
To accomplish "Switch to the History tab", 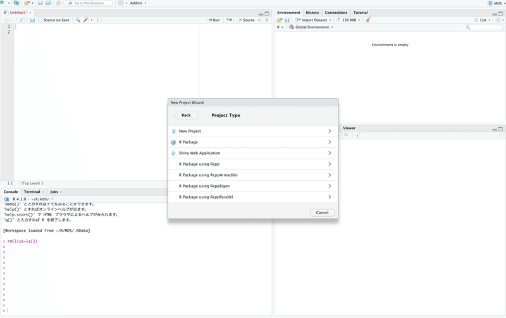I will [x=312, y=13].
